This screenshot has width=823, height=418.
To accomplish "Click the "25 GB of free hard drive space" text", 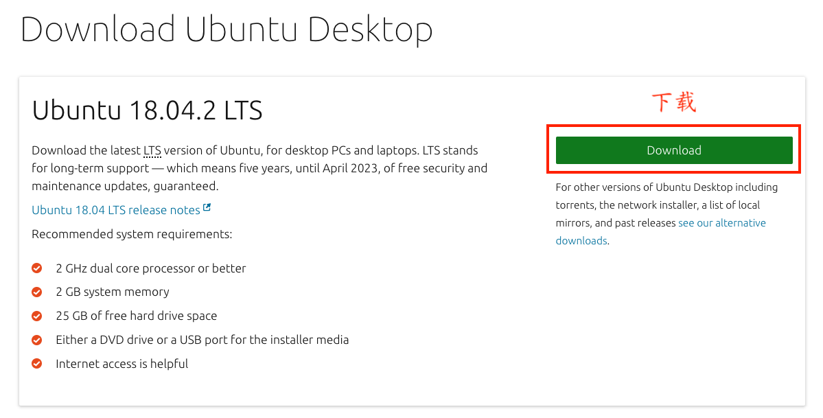I will pyautogui.click(x=136, y=316).
